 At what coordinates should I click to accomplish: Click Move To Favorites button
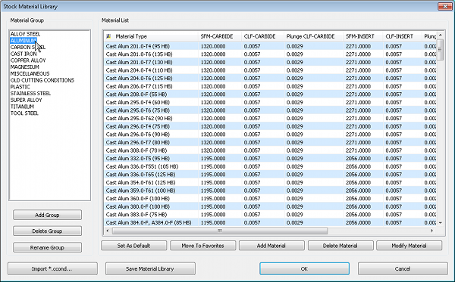tap(202, 246)
